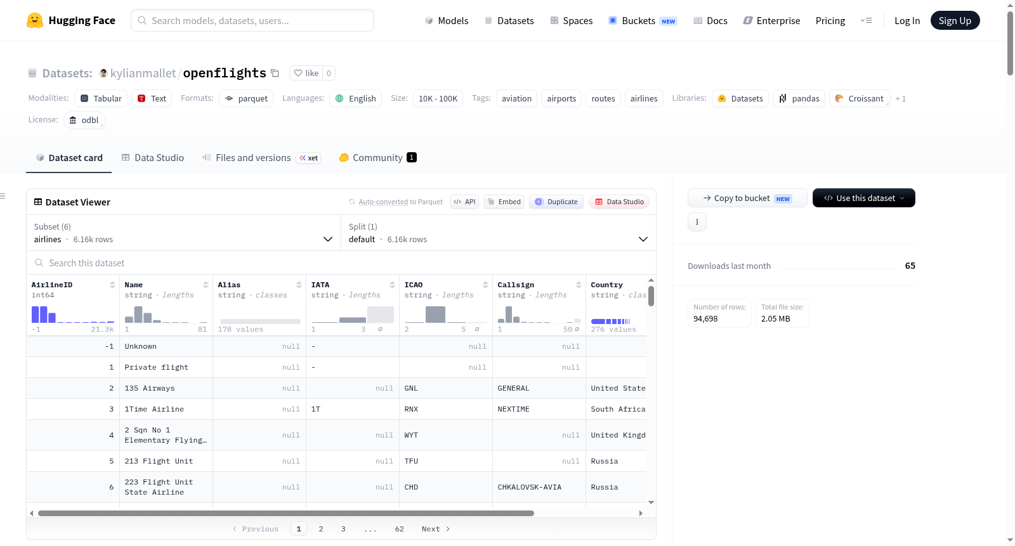1015x546 pixels.
Task: Select the Text modality tag
Action: (x=152, y=98)
